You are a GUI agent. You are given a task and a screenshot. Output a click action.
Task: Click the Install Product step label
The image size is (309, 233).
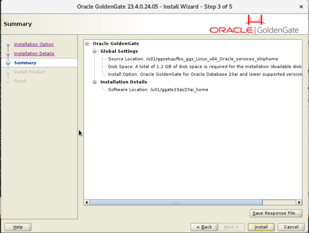click(30, 72)
